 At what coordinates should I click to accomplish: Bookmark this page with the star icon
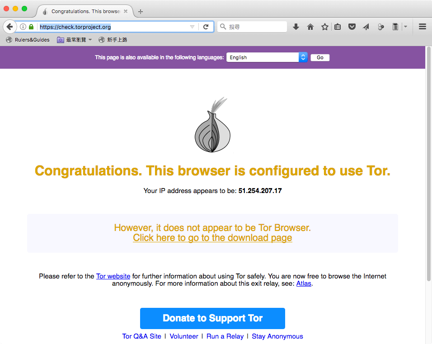coord(324,27)
